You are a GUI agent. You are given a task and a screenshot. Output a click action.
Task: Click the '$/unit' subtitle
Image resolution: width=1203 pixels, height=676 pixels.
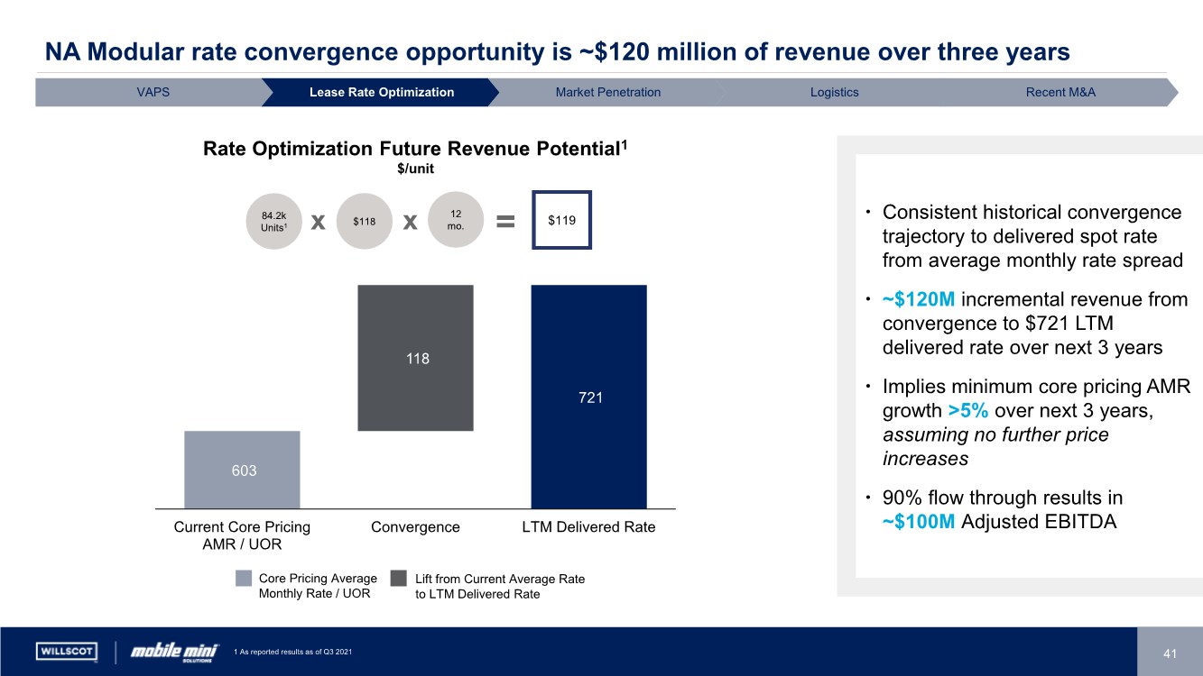click(x=414, y=169)
